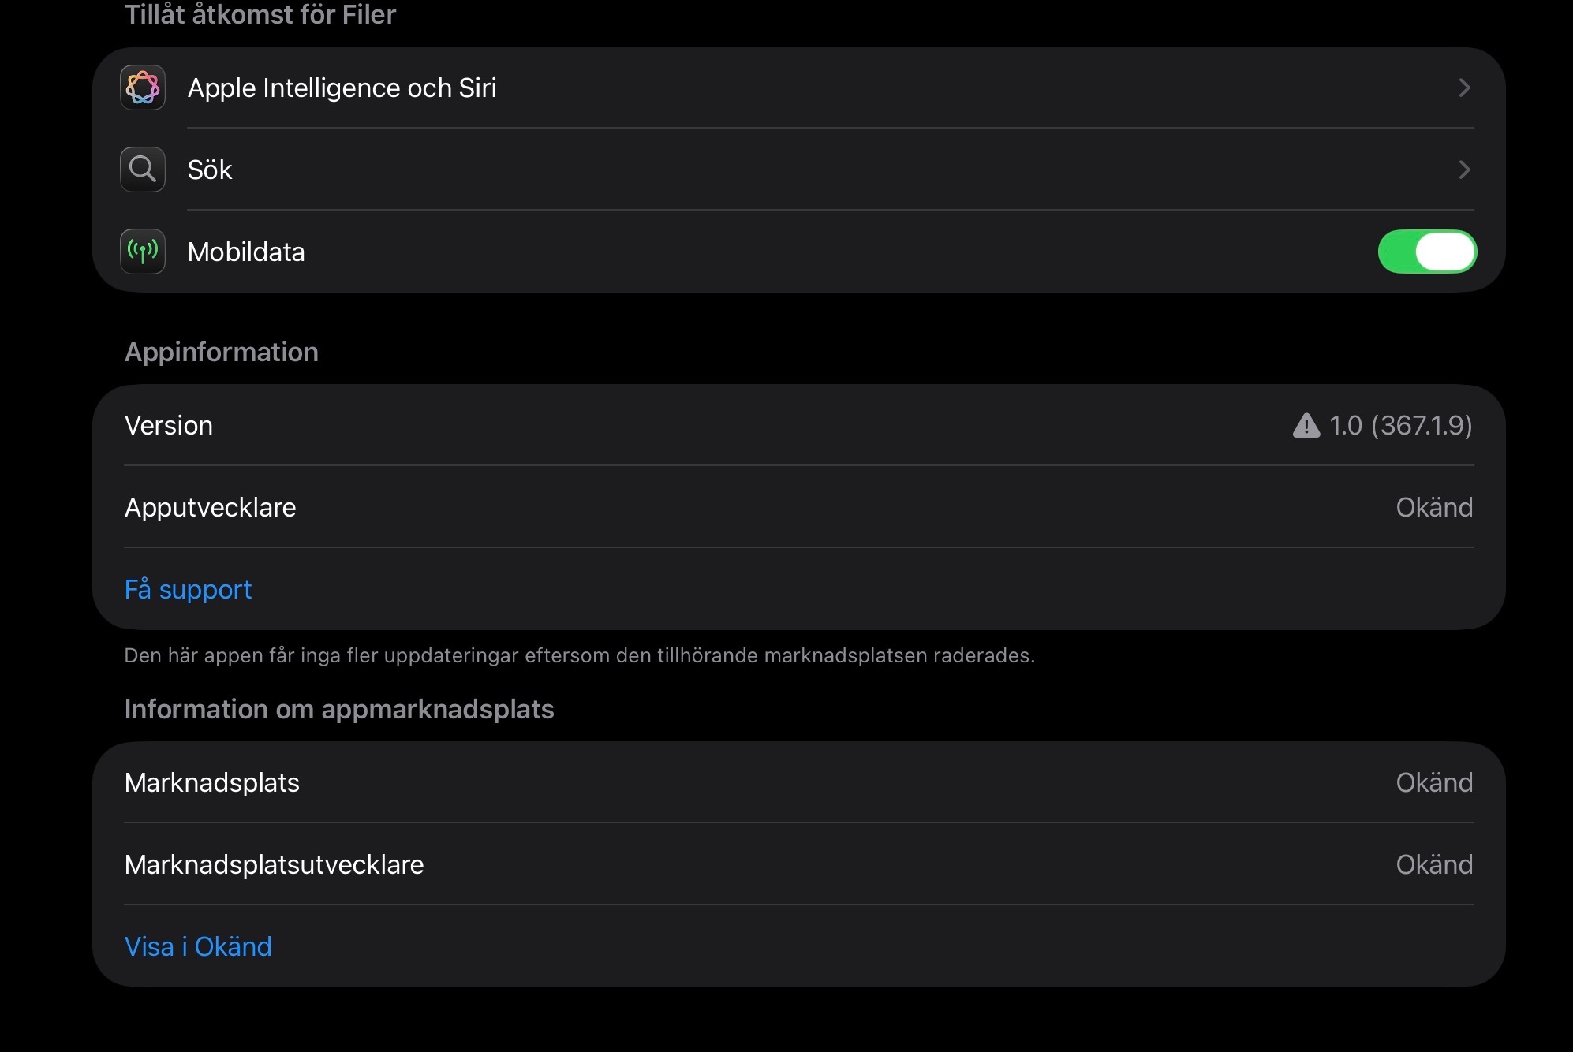
Task: Select the Marknadsplatsutvecklare row
Action: pos(274,864)
